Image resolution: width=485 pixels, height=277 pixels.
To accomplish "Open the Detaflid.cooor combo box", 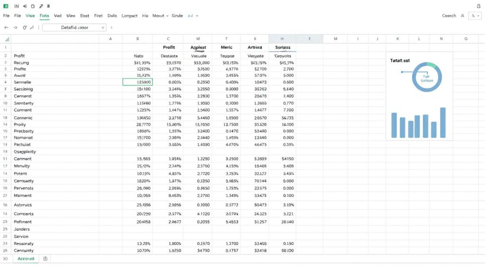I will 74,27.
